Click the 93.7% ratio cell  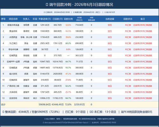[68, 68]
